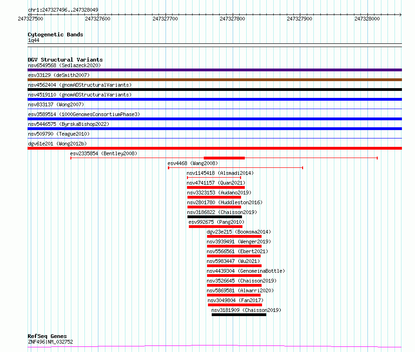
Task: Click the nsv3939491 (Wenger2019) label
Action: 239,242
